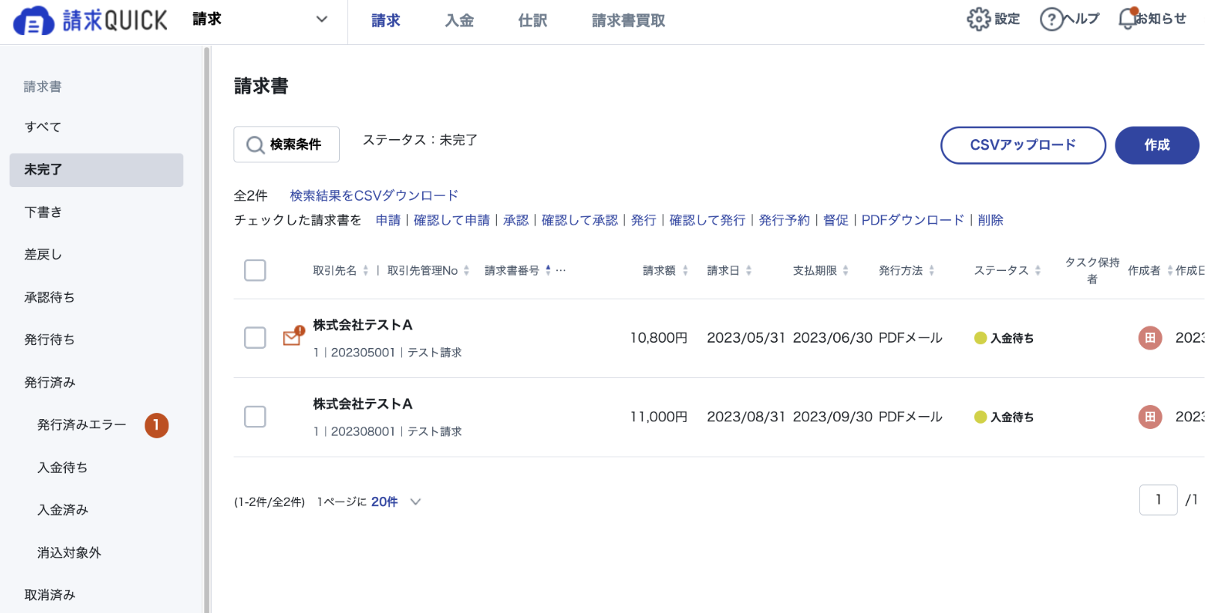The width and height of the screenshot is (1209, 613).
Task: Switch to the 入金 top tab
Action: [x=459, y=21]
